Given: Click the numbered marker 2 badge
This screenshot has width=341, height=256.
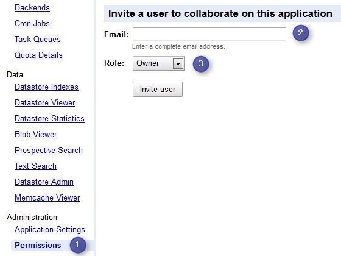Looking at the screenshot, I should click(301, 33).
